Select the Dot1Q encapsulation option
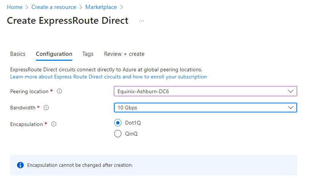 pos(118,123)
